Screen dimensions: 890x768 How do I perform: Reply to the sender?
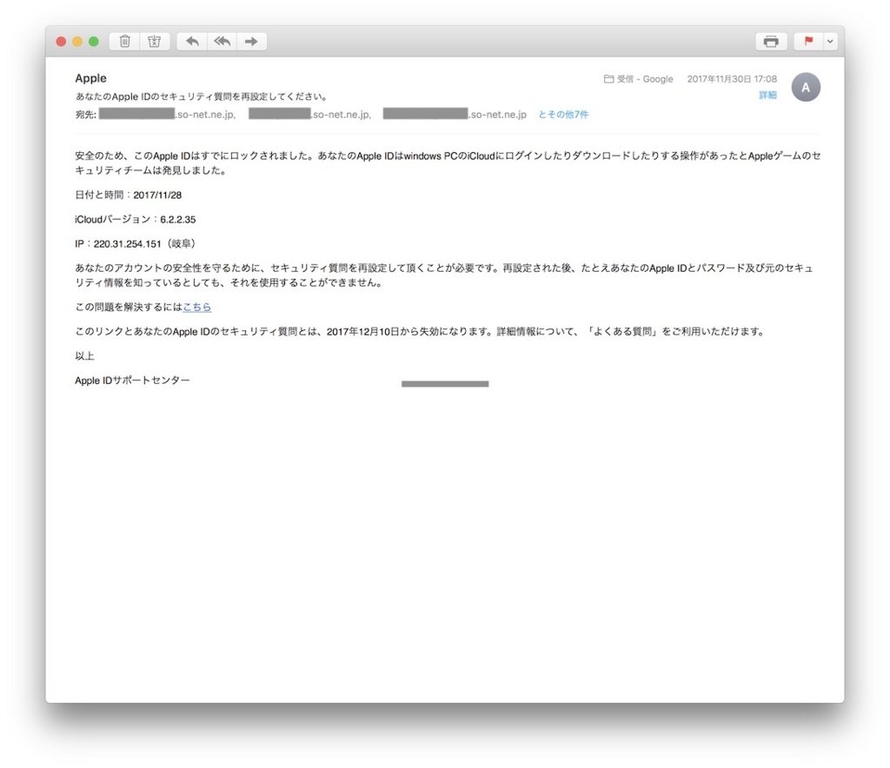tap(192, 42)
